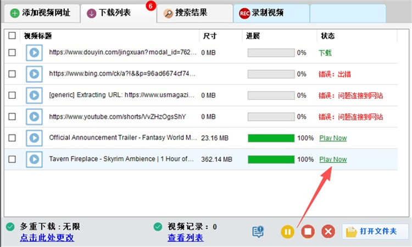Click the red X delete button

point(328,232)
